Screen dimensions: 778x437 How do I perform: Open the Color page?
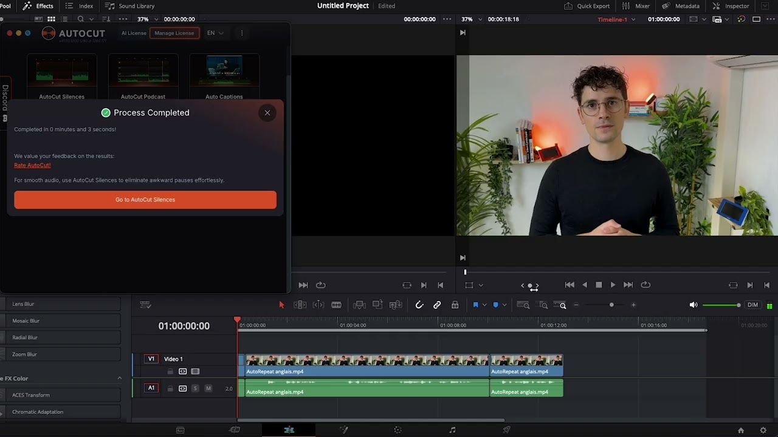point(398,429)
